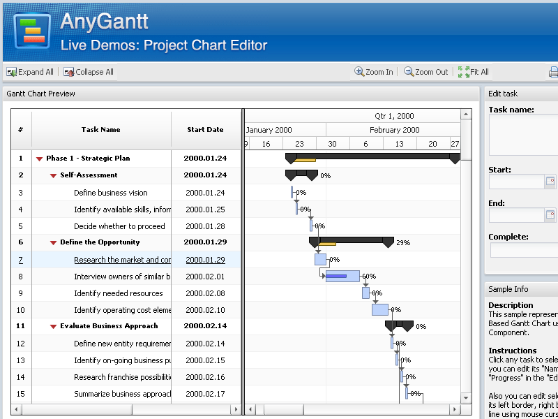The height and width of the screenshot is (419, 558).
Task: Click the Collapse All toolbar button
Action: (89, 72)
